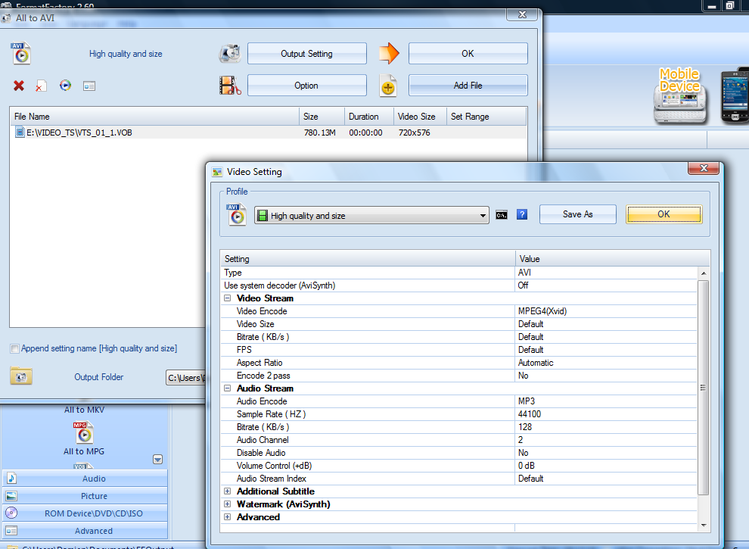Click the yellow plus add file icon
The image size is (749, 549).
[388, 86]
